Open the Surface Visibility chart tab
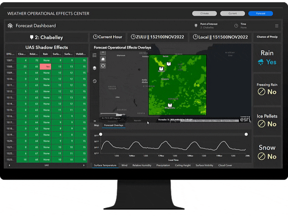 coord(204,165)
